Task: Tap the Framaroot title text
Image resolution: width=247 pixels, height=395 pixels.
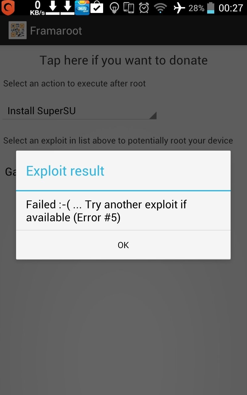Action: (56, 31)
